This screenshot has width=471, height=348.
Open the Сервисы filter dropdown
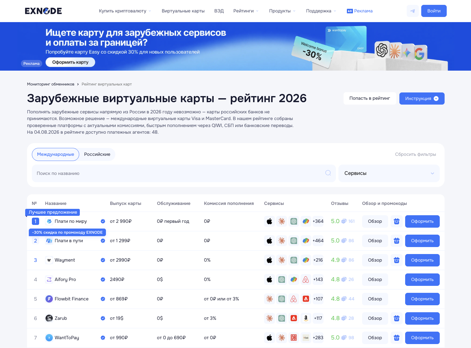(389, 173)
